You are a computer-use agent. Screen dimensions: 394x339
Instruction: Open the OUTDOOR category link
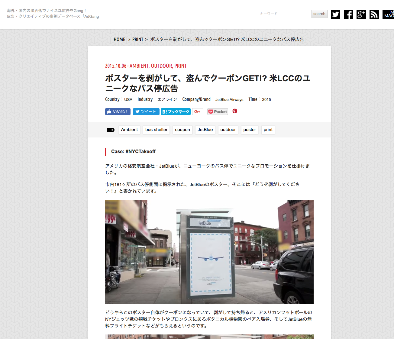[x=162, y=66]
